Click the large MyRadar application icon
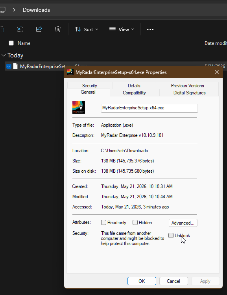Screen dimensions: 227x295 [x=79, y=107]
